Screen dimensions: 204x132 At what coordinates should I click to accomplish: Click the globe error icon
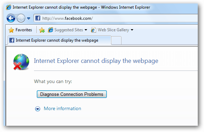pyautogui.click(x=21, y=62)
